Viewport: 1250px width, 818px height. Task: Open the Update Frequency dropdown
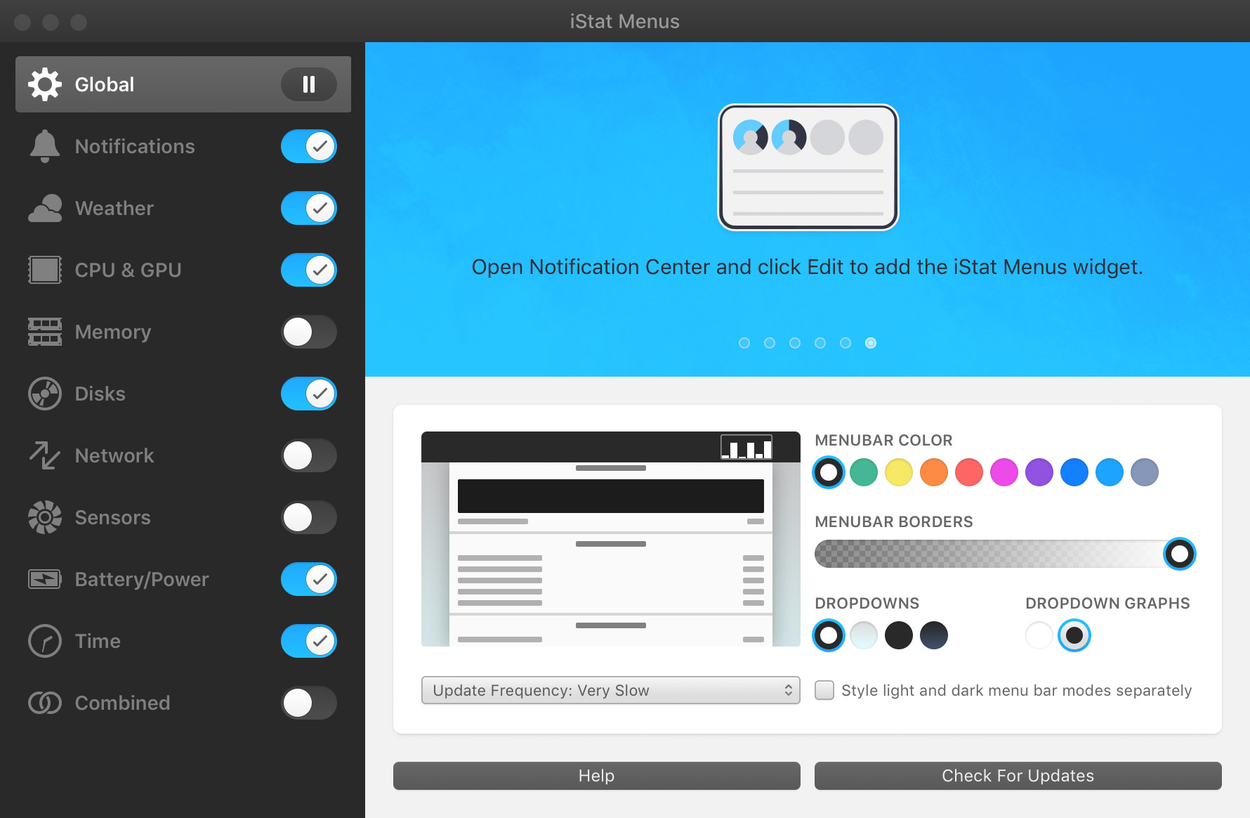[611, 690]
